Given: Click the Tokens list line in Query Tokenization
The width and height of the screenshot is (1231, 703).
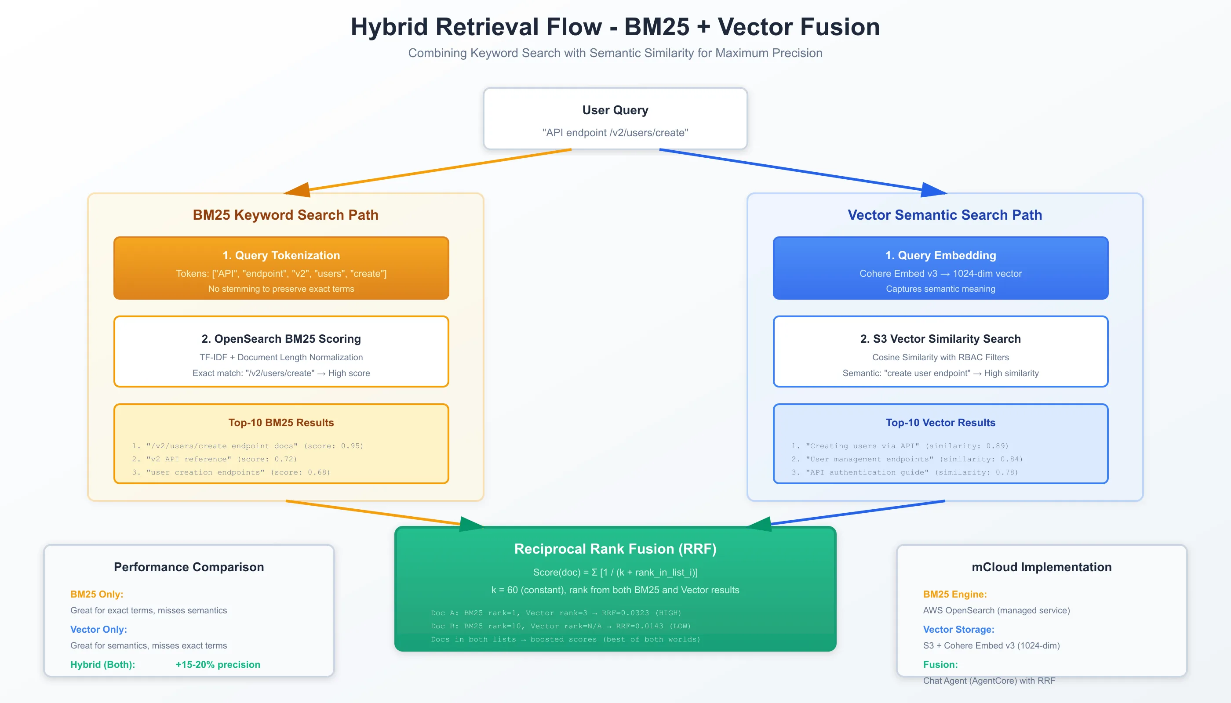Looking at the screenshot, I should pyautogui.click(x=281, y=274).
